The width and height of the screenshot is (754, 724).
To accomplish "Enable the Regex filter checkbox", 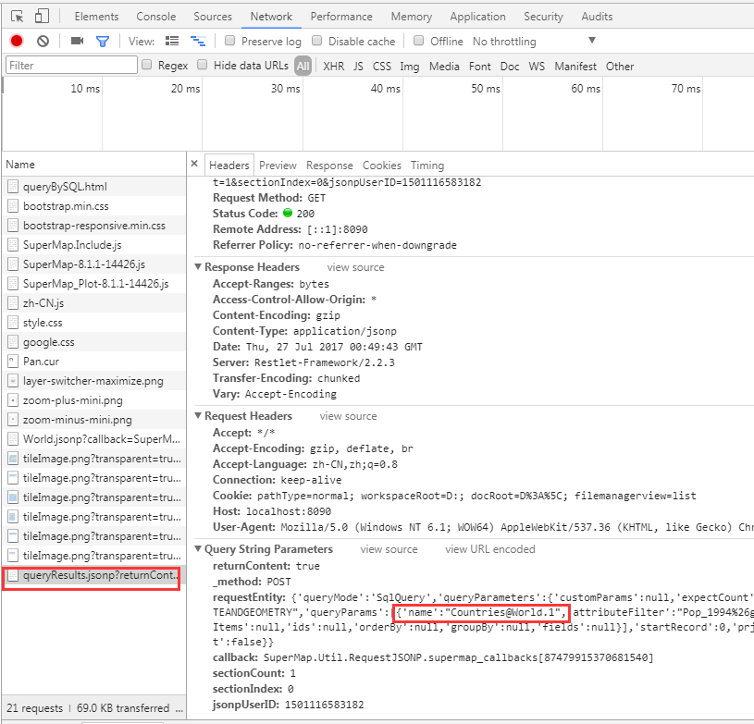I will pos(147,65).
